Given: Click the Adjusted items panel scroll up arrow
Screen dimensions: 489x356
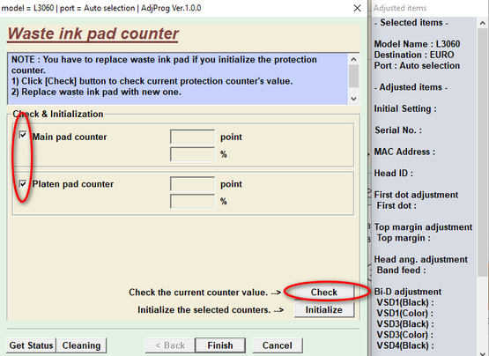Looking at the screenshot, I should pos(483,23).
